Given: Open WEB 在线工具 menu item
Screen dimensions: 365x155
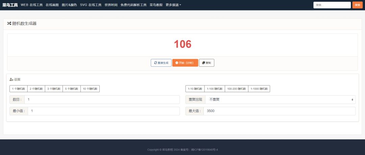Looking at the screenshot, I should (x=32, y=5).
